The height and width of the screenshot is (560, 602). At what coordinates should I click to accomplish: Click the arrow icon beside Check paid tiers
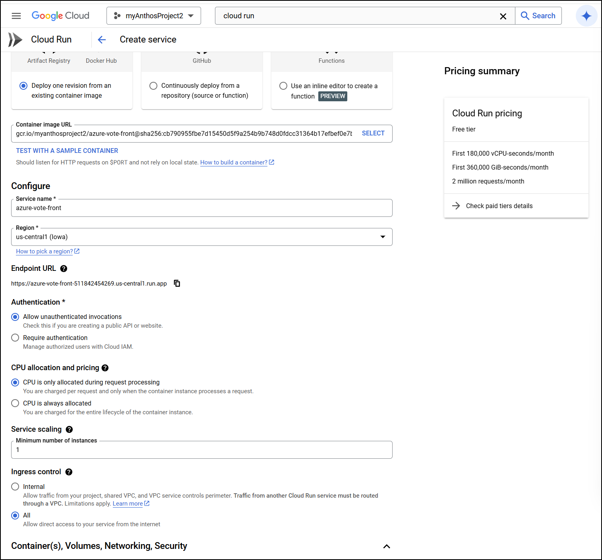[x=456, y=206]
